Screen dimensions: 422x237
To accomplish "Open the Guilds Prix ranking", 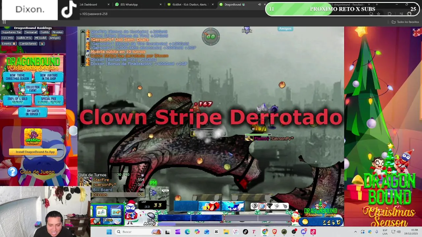I will click(24, 38).
